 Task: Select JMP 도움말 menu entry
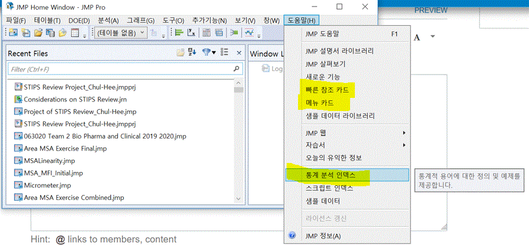point(348,34)
